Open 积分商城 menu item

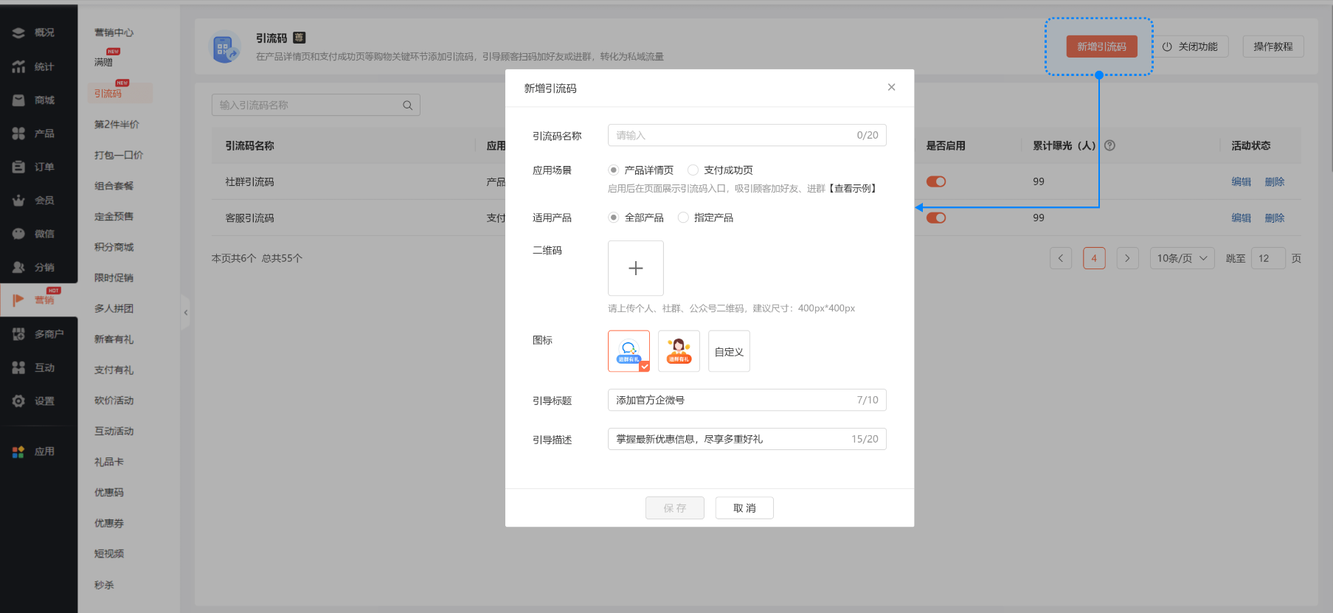(114, 247)
